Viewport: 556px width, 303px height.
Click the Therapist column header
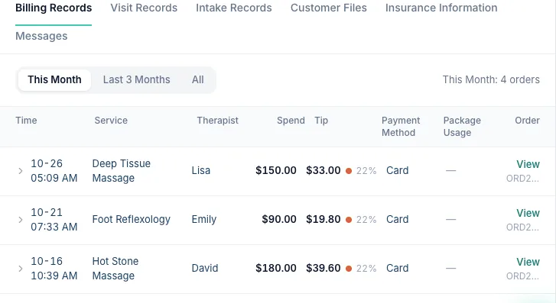[218, 121]
